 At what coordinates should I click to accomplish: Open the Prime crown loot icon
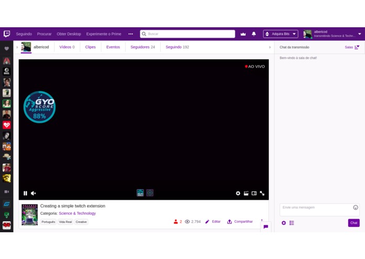[243, 34]
